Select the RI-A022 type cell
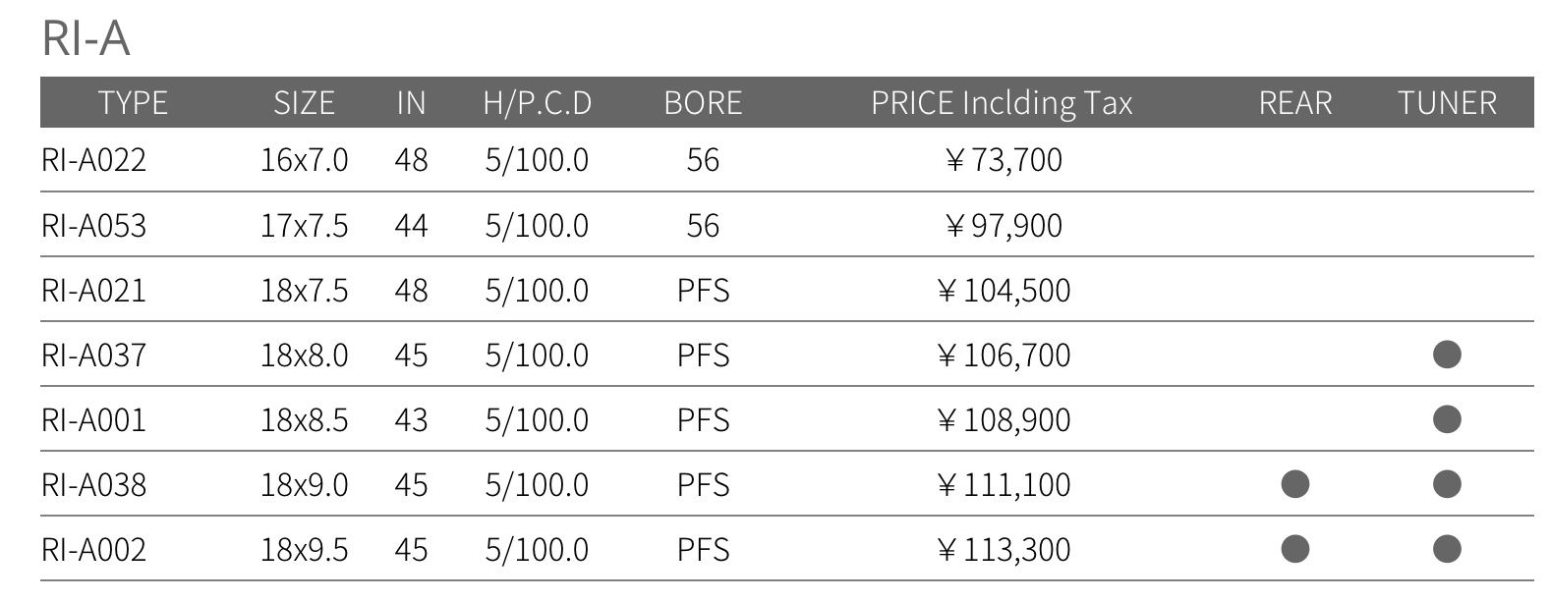 pyautogui.click(x=93, y=160)
